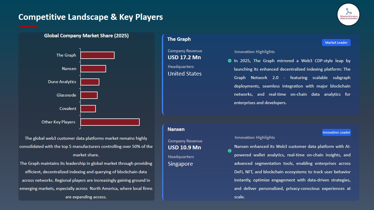This screenshot has width=374, height=210.
Task: Click the Covalent bar
Action: 88,108
